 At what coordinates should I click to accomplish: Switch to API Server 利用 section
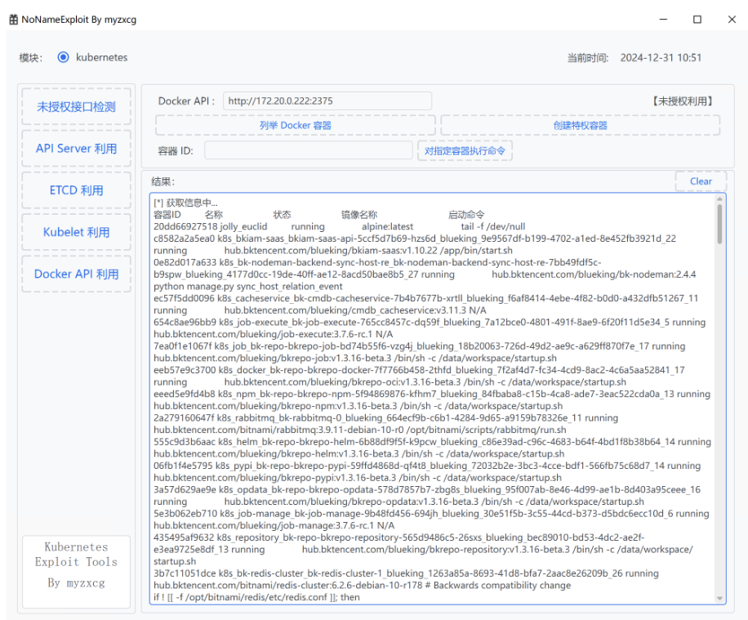(76, 149)
